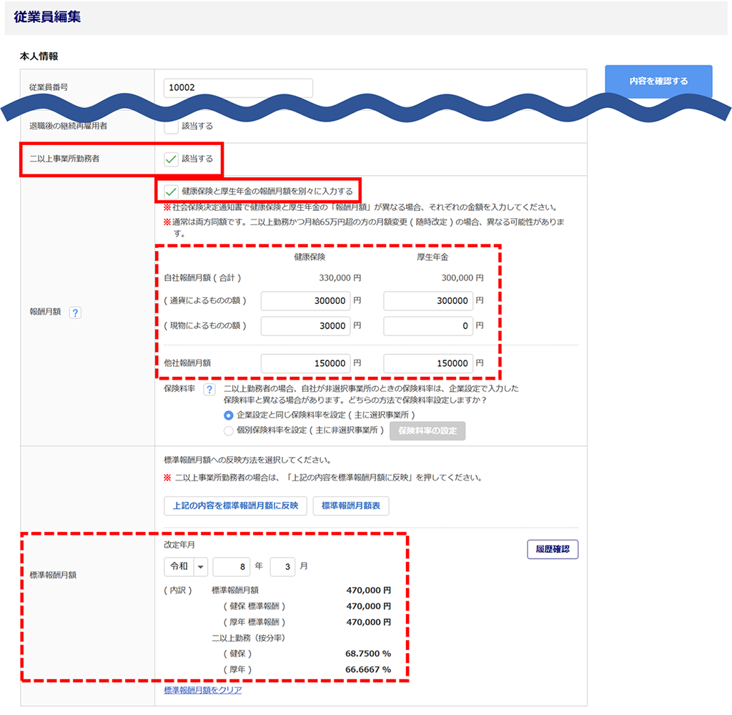
Task: Click 従業員番号 input field
Action: (238, 88)
